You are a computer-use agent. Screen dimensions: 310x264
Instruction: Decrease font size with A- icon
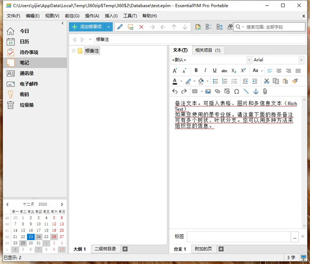(x=184, y=71)
